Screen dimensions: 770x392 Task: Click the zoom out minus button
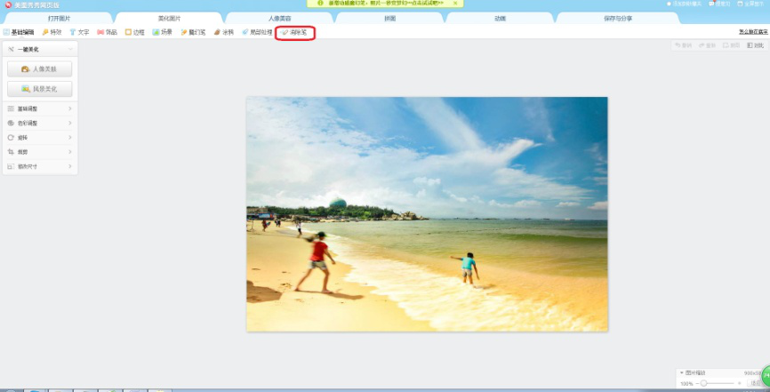697,383
